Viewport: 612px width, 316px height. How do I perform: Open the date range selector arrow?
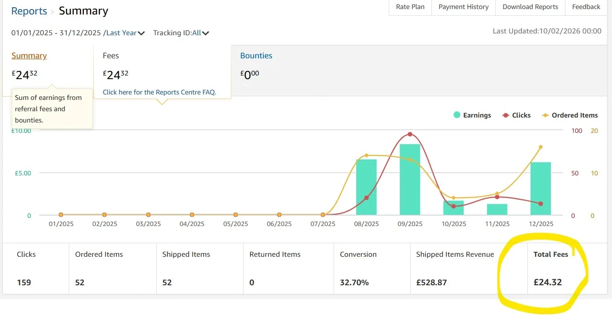tap(140, 33)
